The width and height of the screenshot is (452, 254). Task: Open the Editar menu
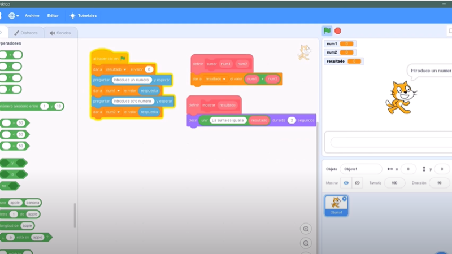[53, 16]
